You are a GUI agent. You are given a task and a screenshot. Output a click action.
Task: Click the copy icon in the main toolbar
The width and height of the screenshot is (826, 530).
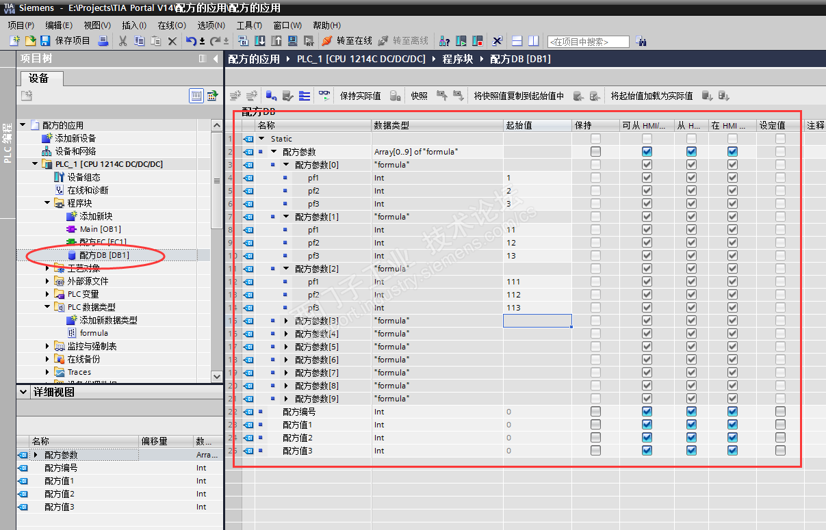point(139,41)
